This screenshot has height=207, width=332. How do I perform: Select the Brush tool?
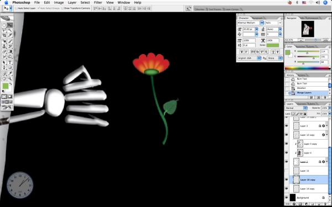point(10,41)
